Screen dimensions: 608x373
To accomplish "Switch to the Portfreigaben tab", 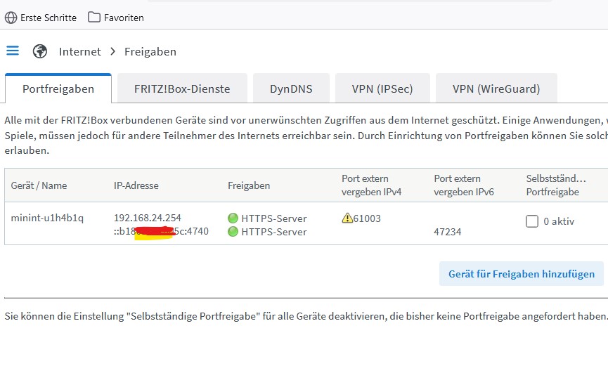I will 58,89.
